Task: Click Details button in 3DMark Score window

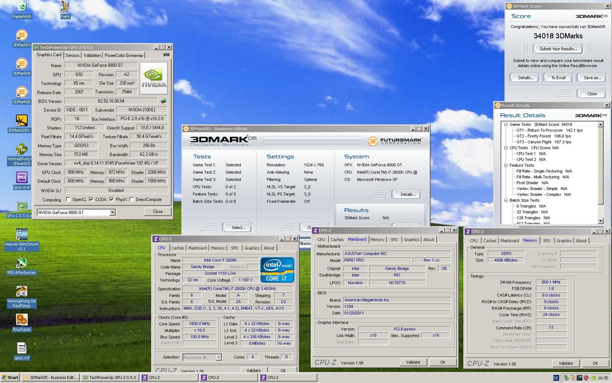Action: coord(526,78)
